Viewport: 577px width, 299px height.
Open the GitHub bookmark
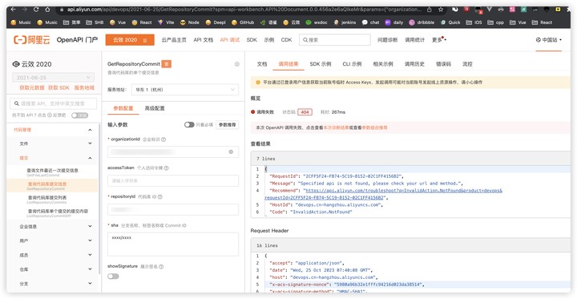tap(243, 22)
